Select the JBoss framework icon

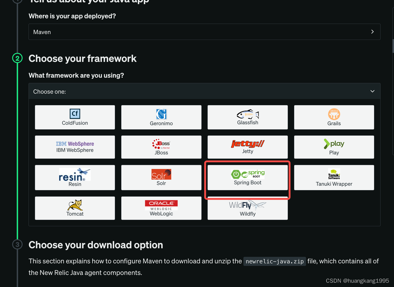pyautogui.click(x=161, y=147)
